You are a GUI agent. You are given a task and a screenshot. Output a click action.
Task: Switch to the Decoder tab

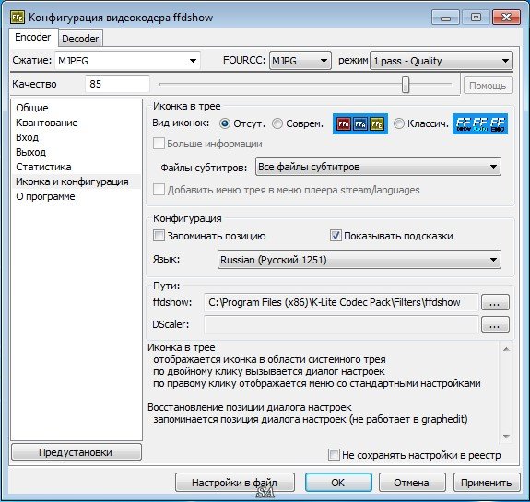pos(80,39)
